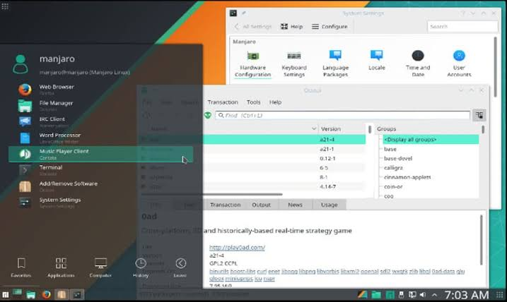Viewport: 507px width, 302px height.
Task: Select the Usage tab in Octopi
Action: 330,205
